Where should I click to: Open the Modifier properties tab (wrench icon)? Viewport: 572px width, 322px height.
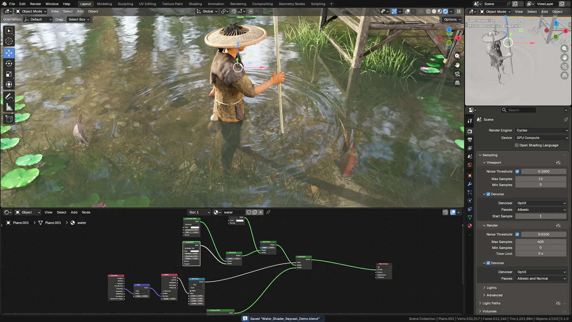[x=469, y=184]
